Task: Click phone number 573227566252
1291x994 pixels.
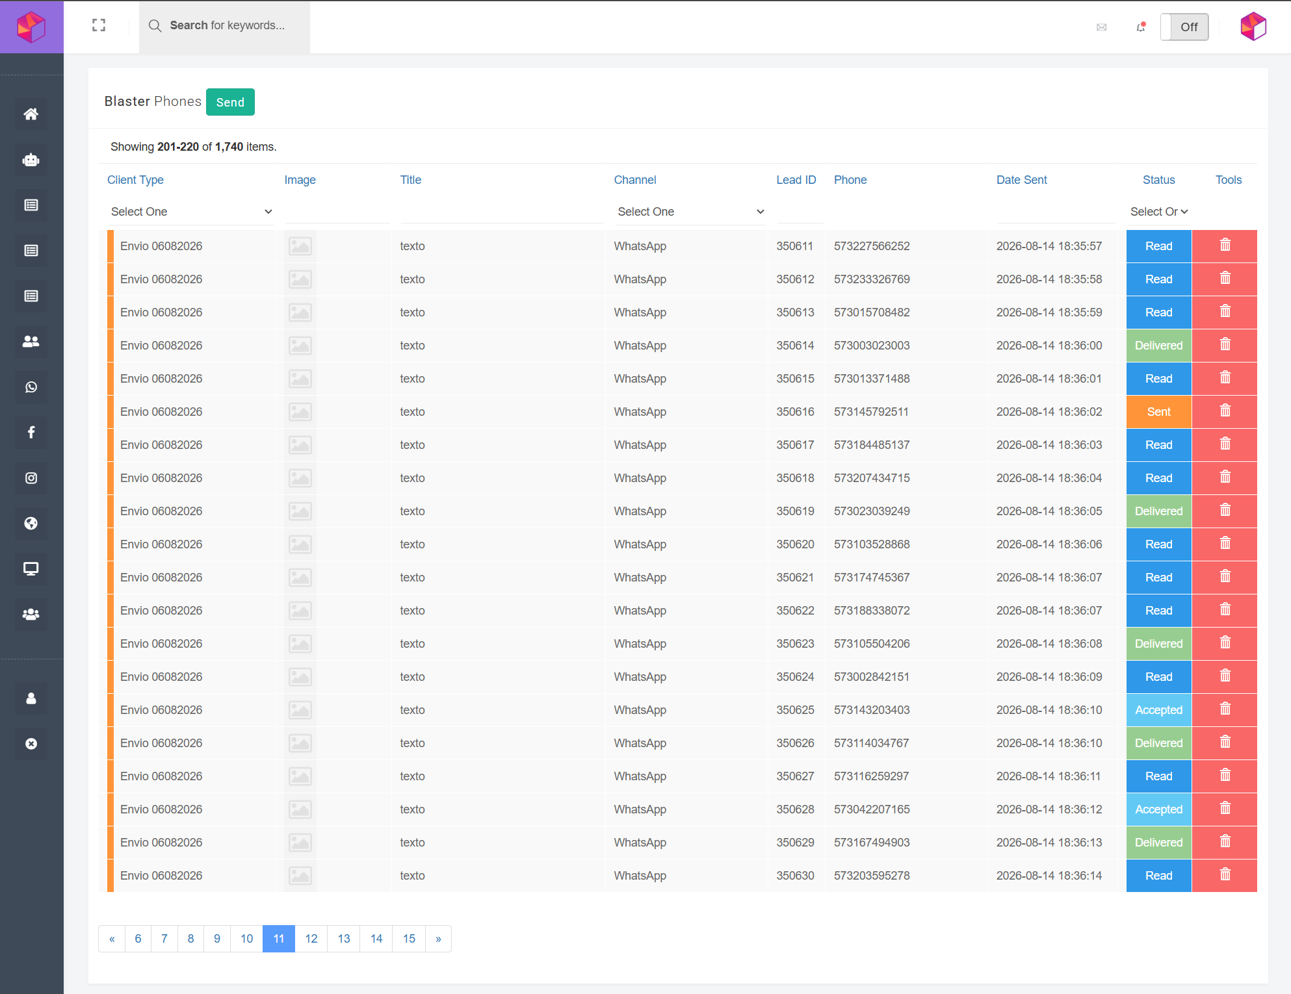Action: (x=872, y=246)
